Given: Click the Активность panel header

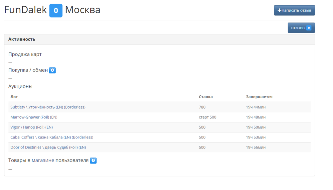Looking at the screenshot, I should pyautogui.click(x=22, y=39).
